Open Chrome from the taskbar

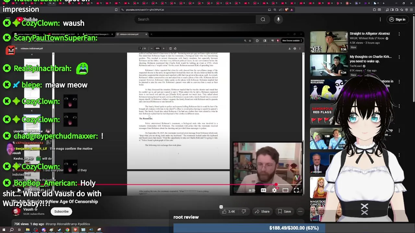point(67,230)
